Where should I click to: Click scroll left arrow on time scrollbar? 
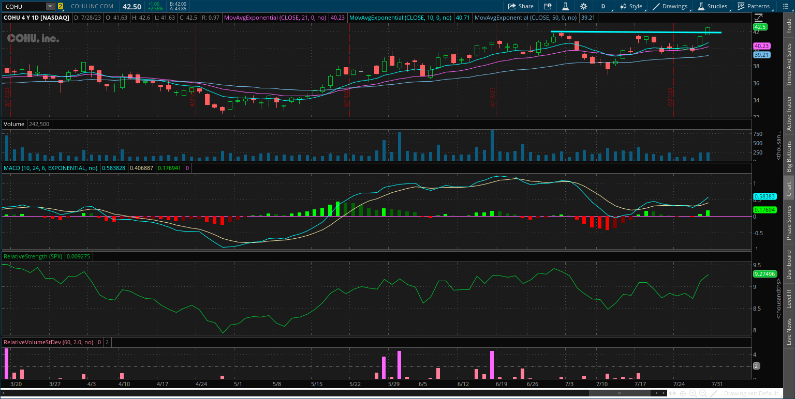coord(657,393)
